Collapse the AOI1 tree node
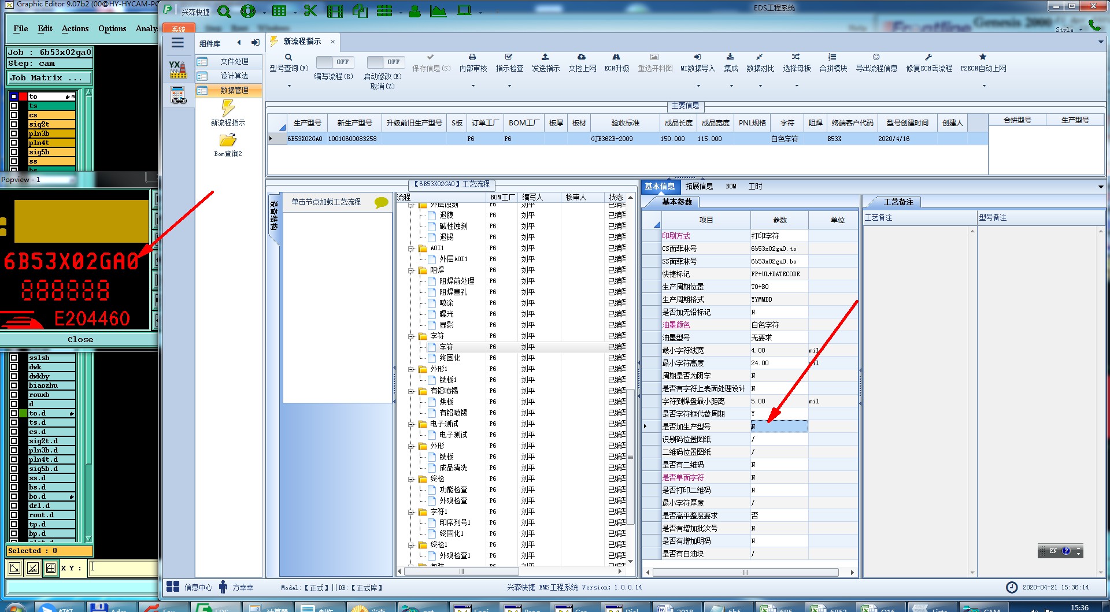Image resolution: width=1110 pixels, height=612 pixels. coord(411,248)
